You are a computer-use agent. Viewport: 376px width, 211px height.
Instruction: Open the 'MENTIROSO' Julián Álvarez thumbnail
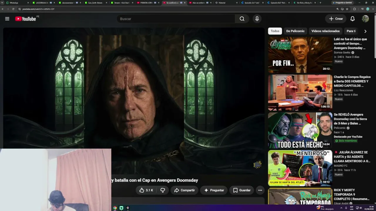pos(300,168)
